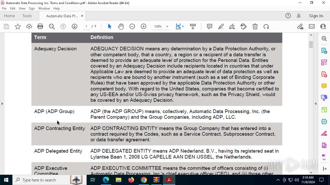This screenshot has width=330, height=185.
Task: Print the document
Action: (40, 26)
